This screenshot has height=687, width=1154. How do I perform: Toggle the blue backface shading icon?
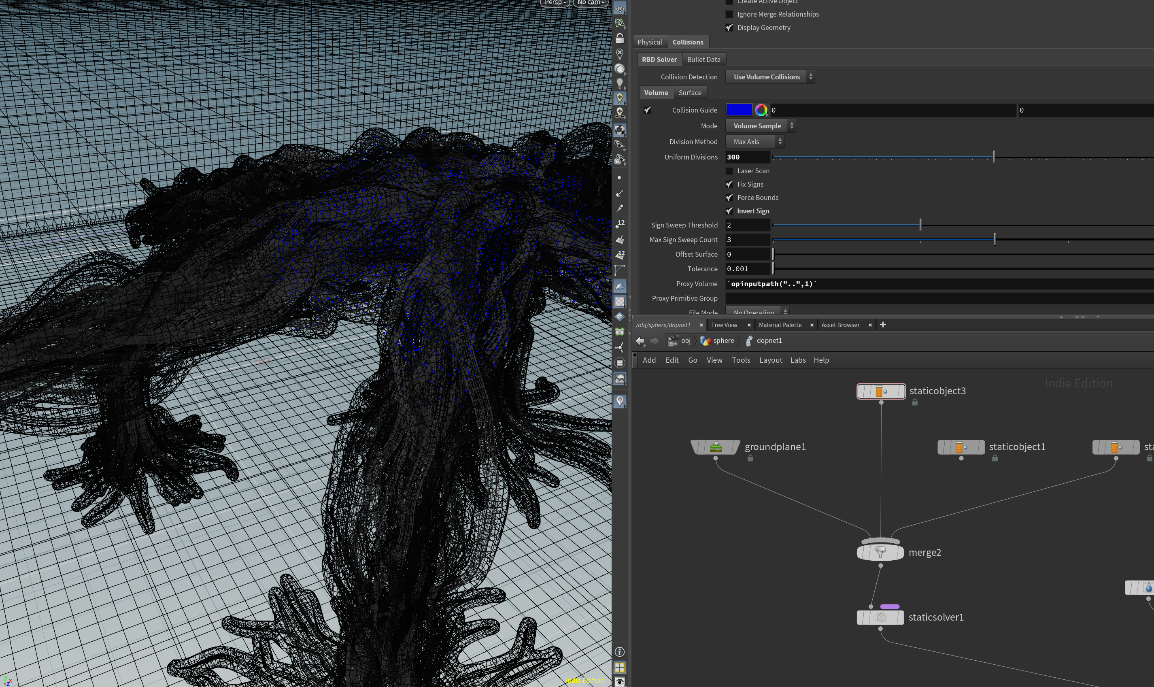(x=619, y=286)
